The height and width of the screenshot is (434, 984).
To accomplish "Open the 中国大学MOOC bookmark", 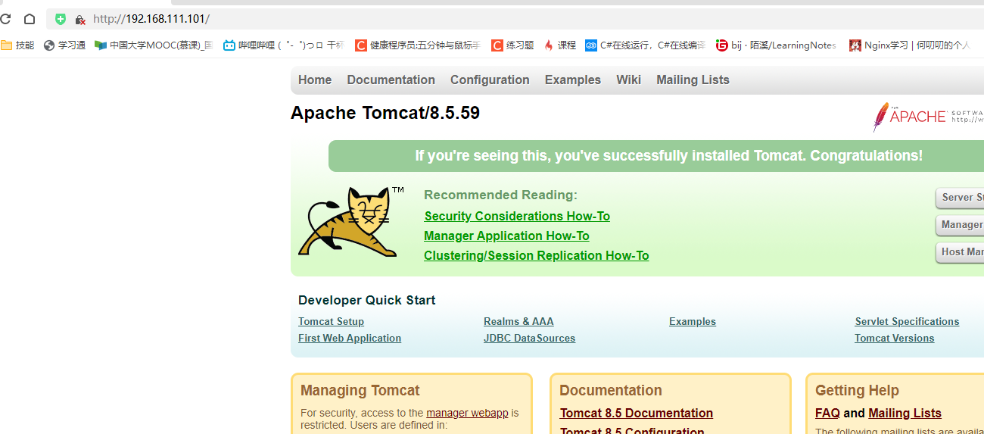I will pos(154,45).
